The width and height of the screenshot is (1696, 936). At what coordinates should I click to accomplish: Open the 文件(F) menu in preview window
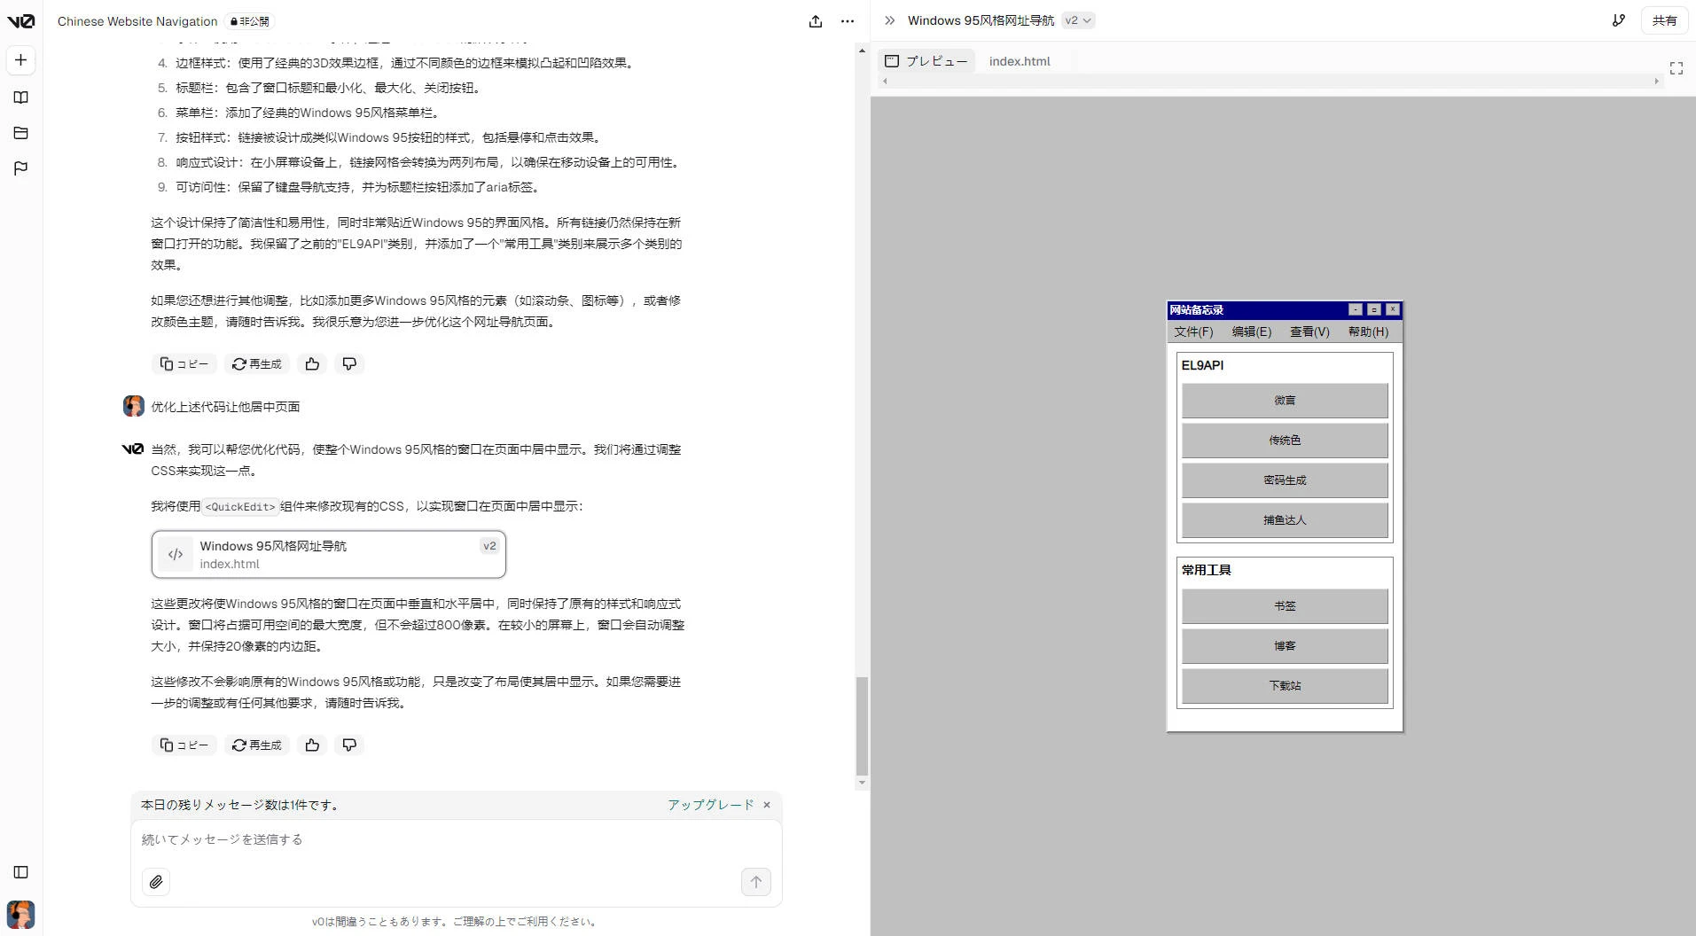click(x=1193, y=331)
